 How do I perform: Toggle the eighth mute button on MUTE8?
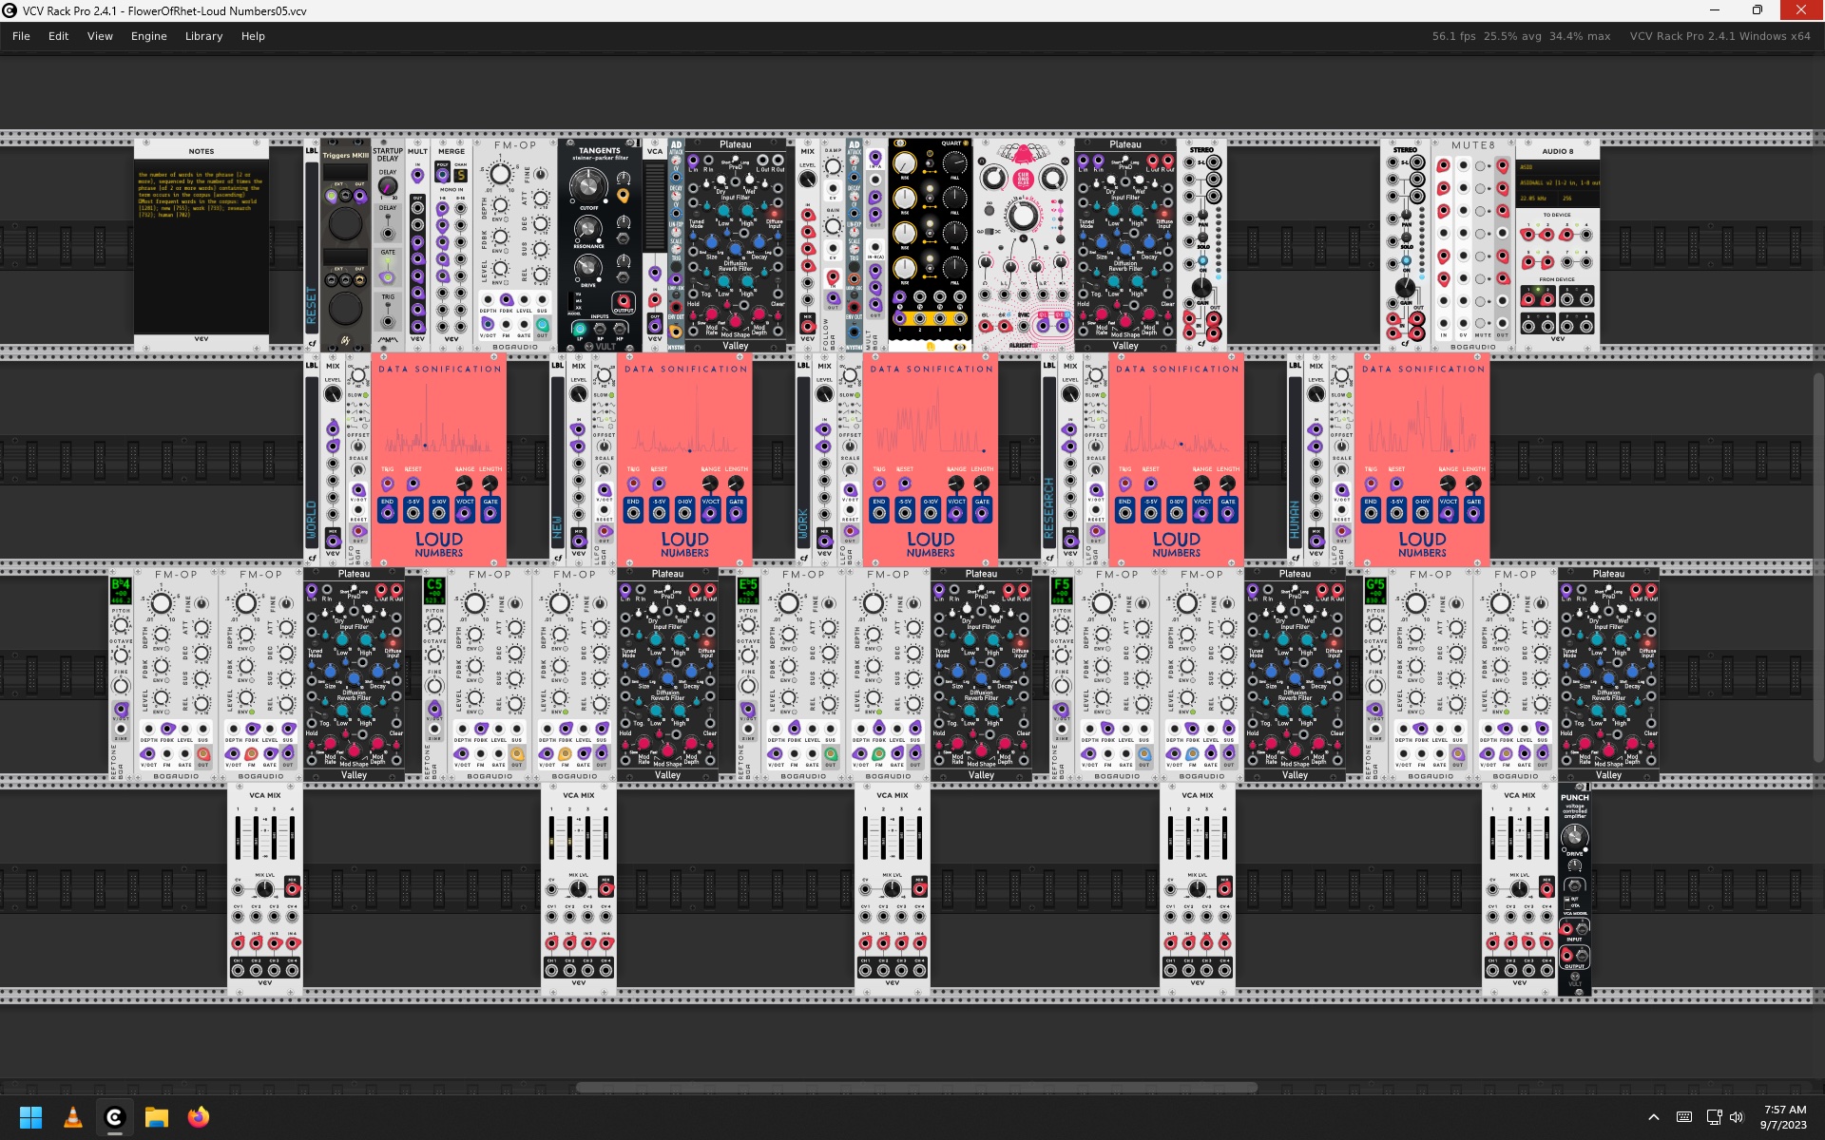pos(1480,323)
